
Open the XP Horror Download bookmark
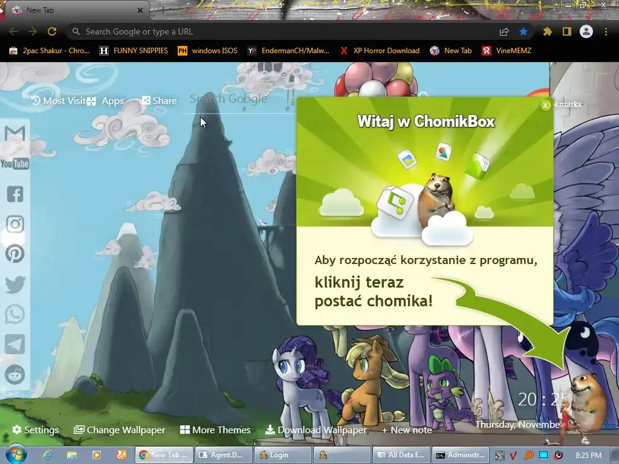(380, 51)
